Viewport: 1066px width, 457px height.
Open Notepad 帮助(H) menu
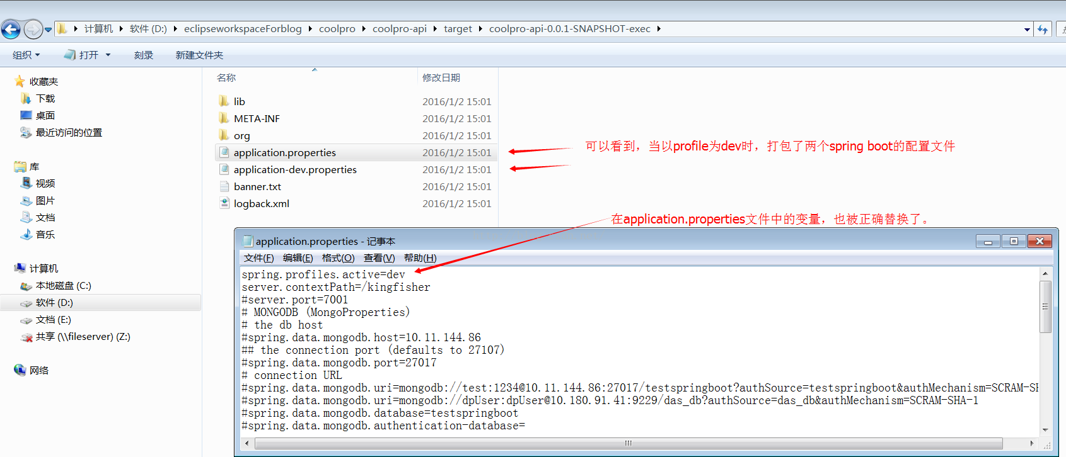coord(420,258)
